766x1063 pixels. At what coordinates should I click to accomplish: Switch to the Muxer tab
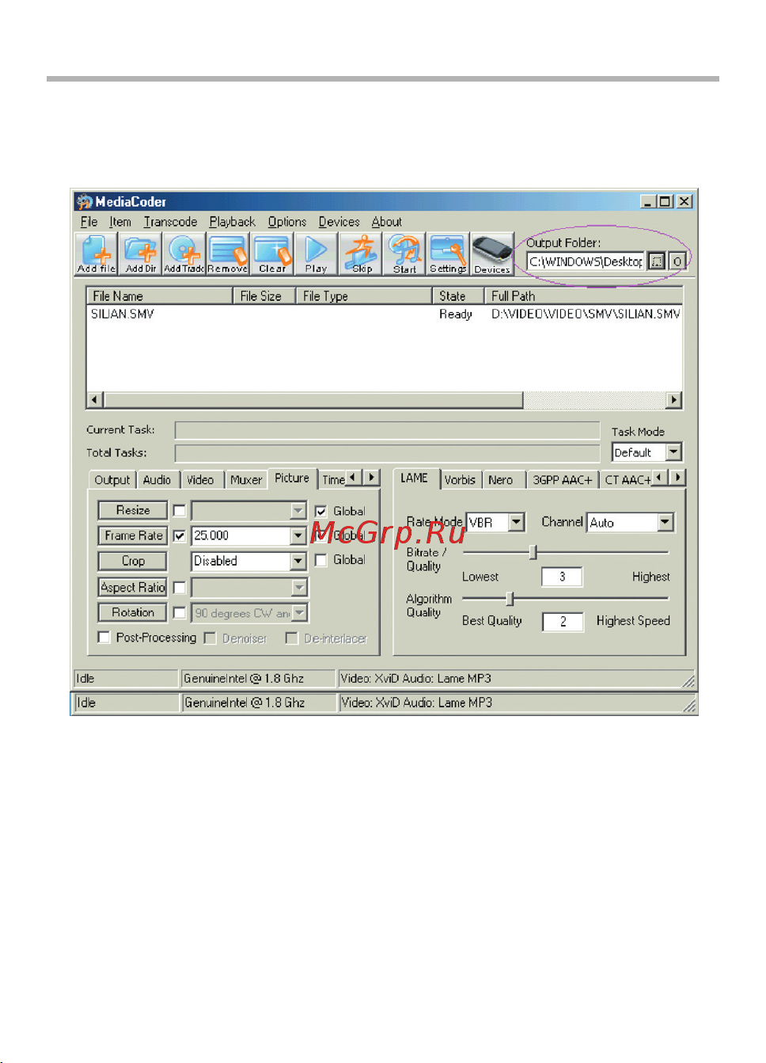pos(246,480)
